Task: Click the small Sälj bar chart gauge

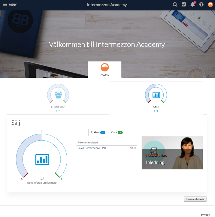Action: coord(156,93)
